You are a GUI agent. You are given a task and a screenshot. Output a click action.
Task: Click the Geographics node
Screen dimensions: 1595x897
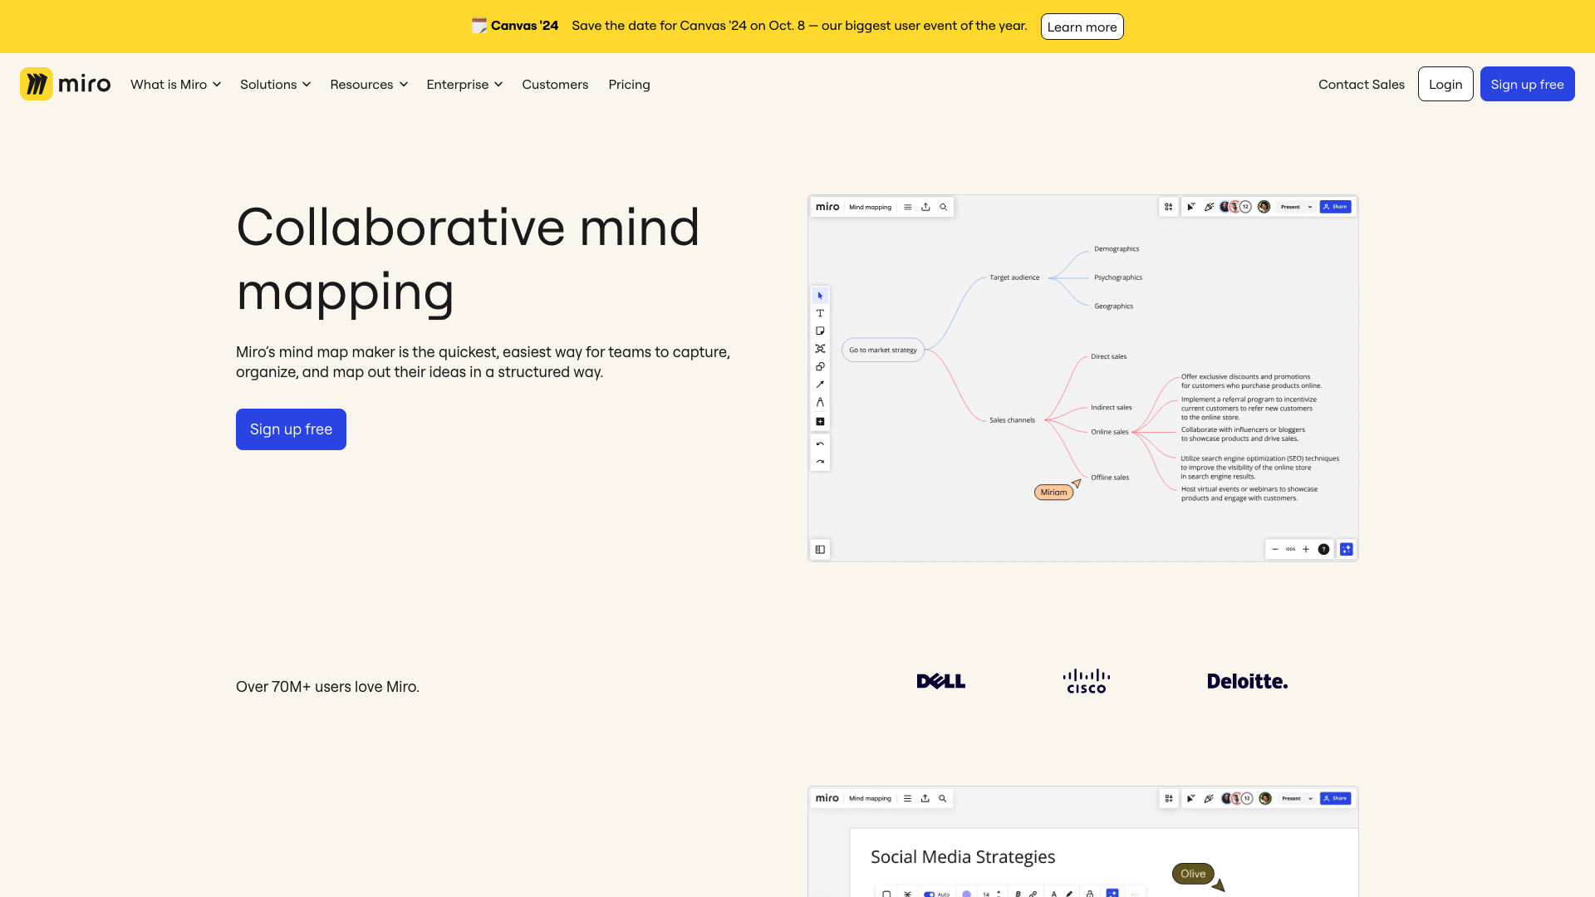click(1113, 306)
